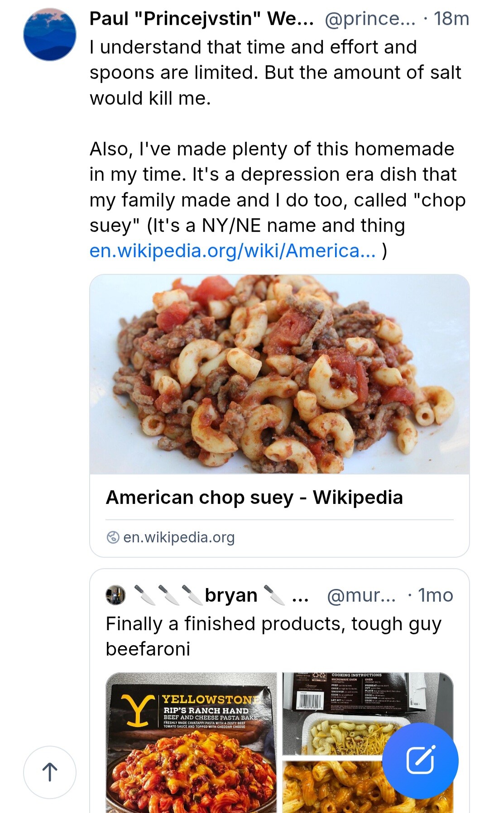Open the American chop suey photo
Viewport: 489px width, 813px height.
(279, 374)
